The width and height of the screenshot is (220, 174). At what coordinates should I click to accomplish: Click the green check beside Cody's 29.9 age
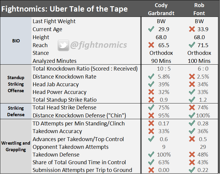click(x=151, y=29)
